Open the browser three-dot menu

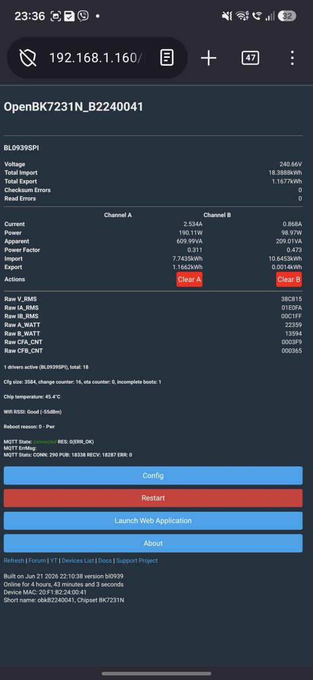point(292,58)
